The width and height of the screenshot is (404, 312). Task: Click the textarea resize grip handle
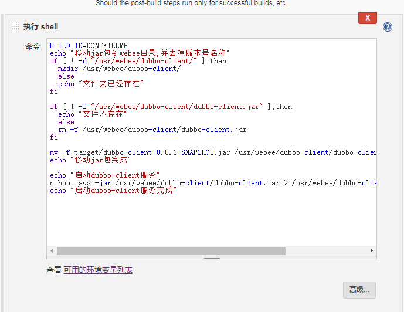pos(212,257)
